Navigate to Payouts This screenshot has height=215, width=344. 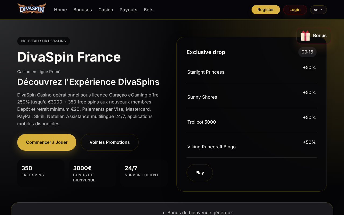[x=128, y=10]
